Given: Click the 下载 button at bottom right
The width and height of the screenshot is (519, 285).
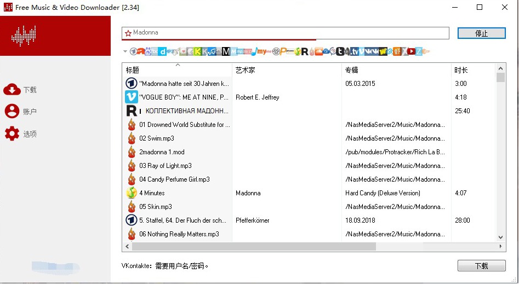Looking at the screenshot, I should click(x=482, y=266).
